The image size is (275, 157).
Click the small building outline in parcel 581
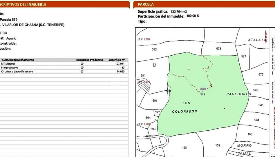coord(155,65)
